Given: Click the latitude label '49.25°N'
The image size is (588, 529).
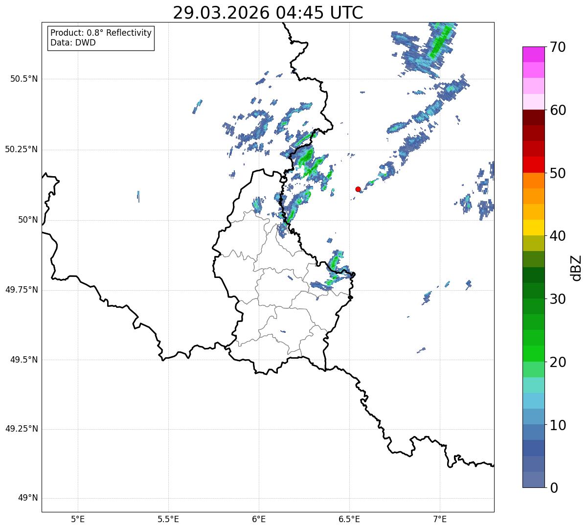Looking at the screenshot, I should click(22, 429).
